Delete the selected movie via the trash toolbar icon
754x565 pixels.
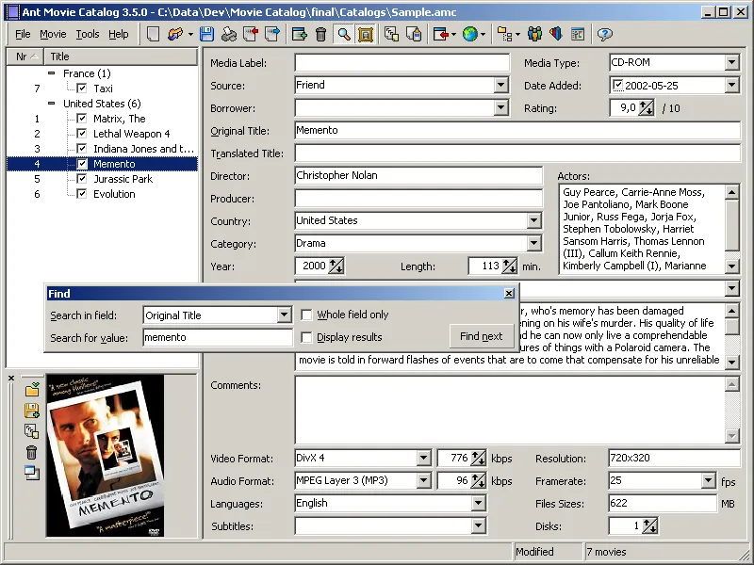coord(320,35)
